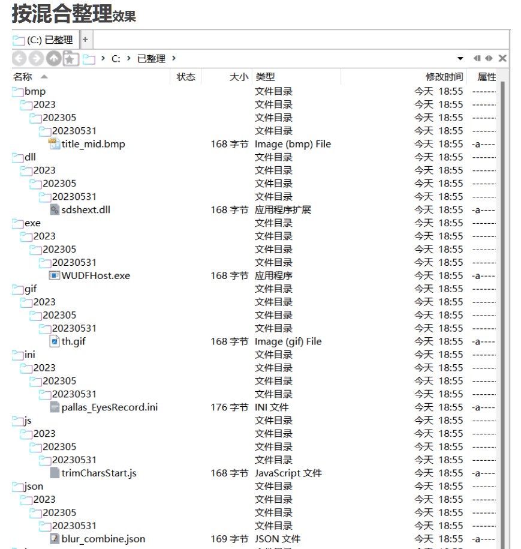
Task: Select file name th.gif
Action: click(74, 341)
